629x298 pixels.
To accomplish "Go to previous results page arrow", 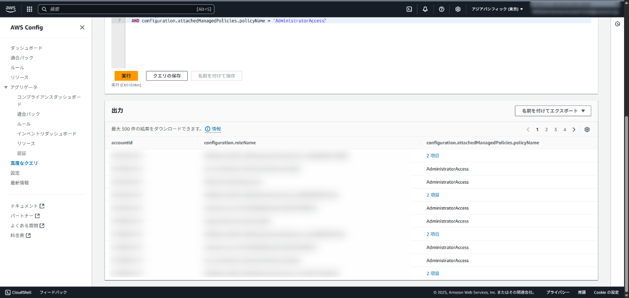I will [528, 130].
